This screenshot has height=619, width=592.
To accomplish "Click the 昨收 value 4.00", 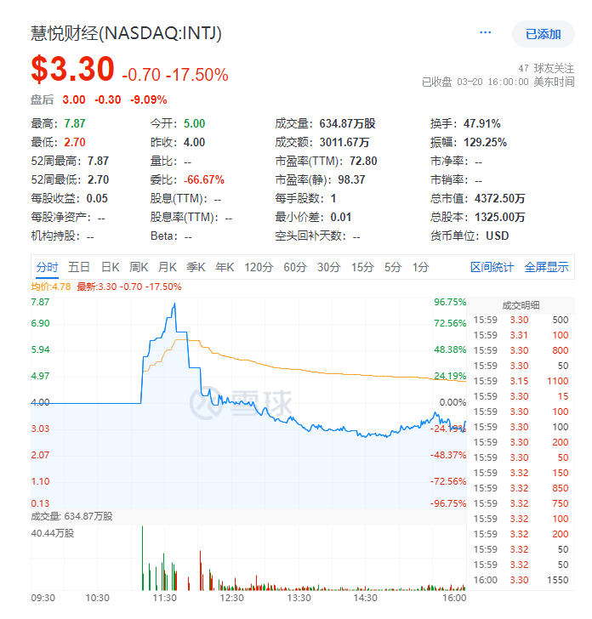I will click(x=194, y=142).
